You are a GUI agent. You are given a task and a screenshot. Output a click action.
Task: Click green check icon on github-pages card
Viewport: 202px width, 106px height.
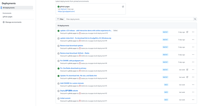coord(59,6)
